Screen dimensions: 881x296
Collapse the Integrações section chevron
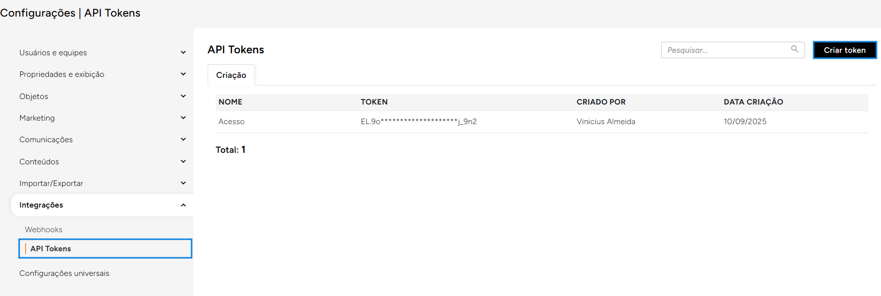183,205
